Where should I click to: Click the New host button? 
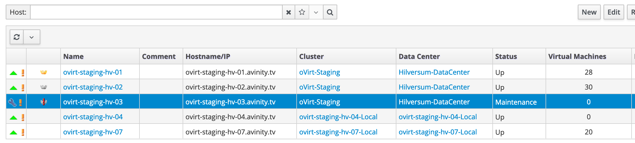pyautogui.click(x=589, y=12)
